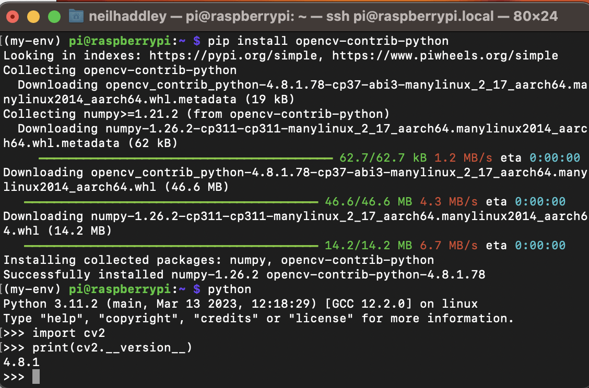Click the 'Python 3.11.2' version line
Image resolution: width=589 pixels, height=388 pixels.
pyautogui.click(x=240, y=304)
